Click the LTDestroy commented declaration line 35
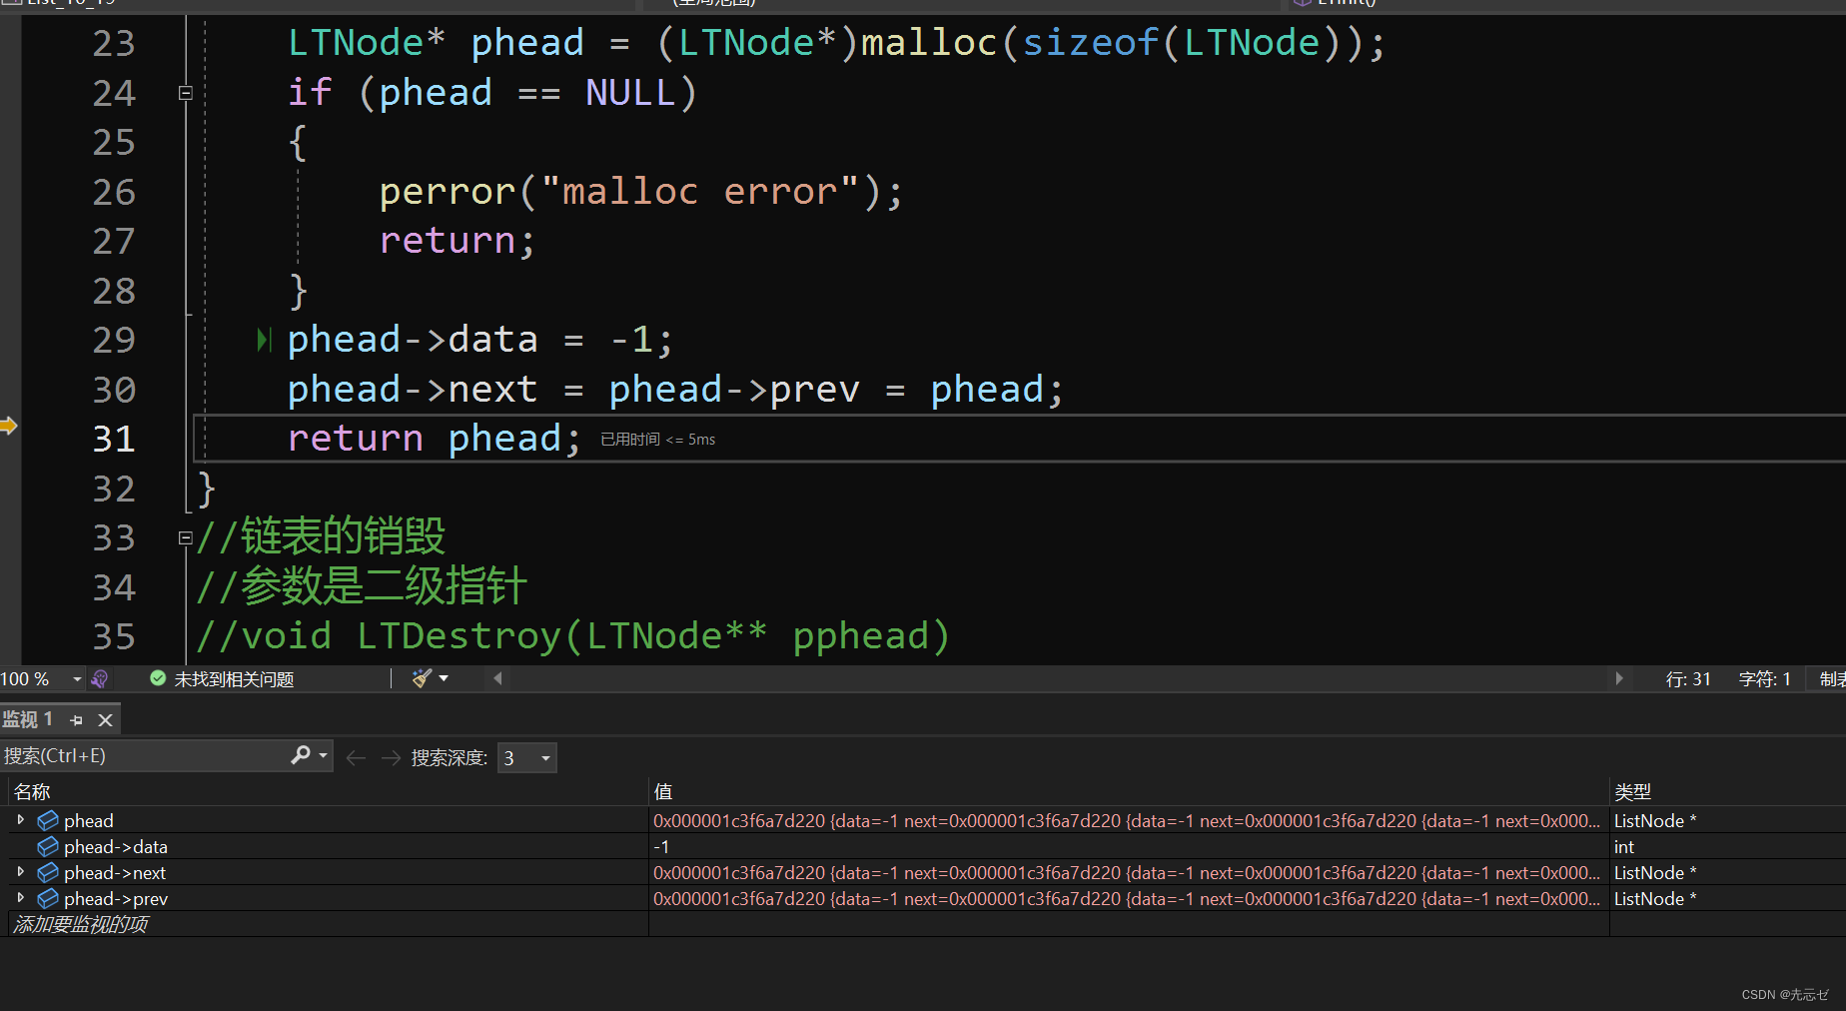This screenshot has height=1011, width=1846. tap(572, 636)
